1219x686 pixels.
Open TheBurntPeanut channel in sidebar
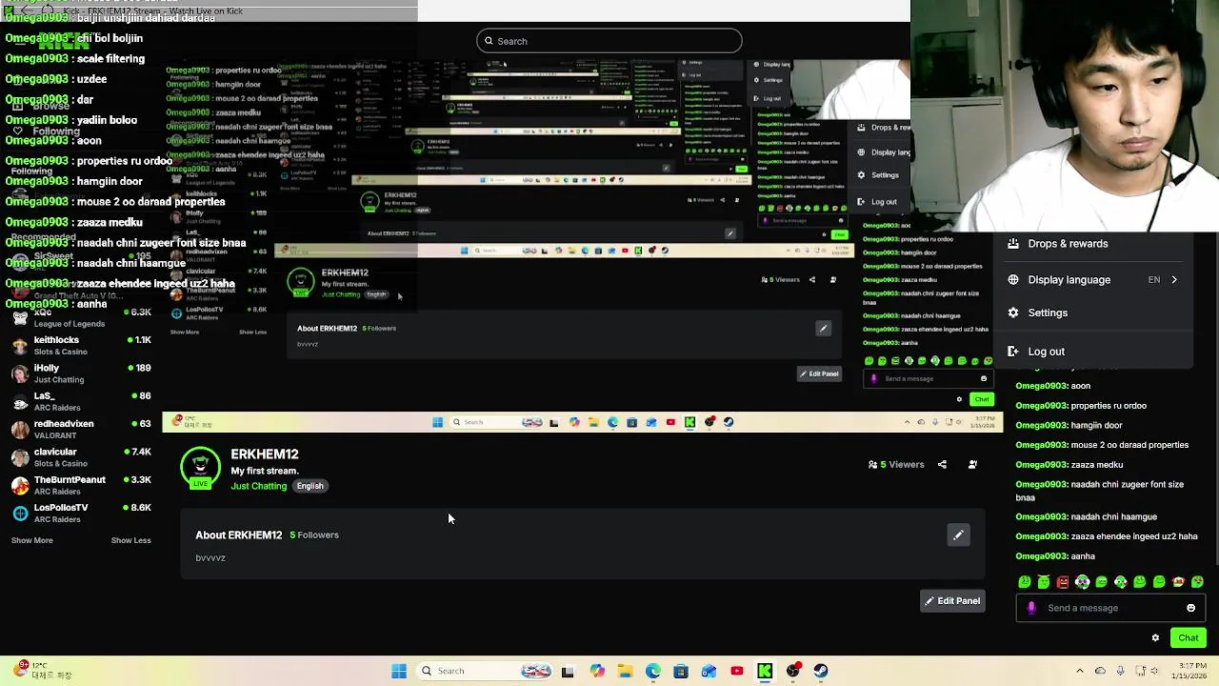click(x=81, y=485)
